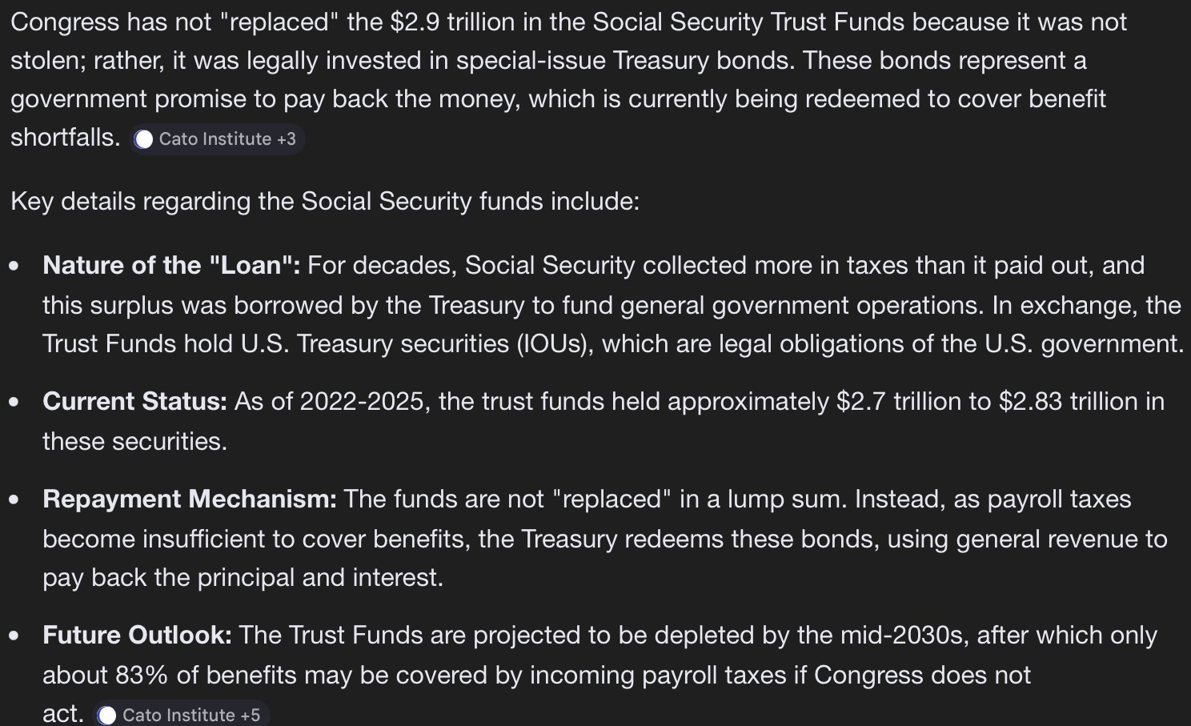Viewport: 1191px width, 726px height.
Task: Click the bullet dot before "Current Status"
Action: (x=14, y=401)
